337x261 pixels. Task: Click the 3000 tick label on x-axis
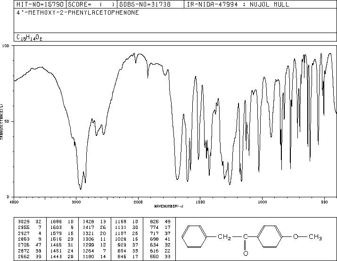coord(76,202)
